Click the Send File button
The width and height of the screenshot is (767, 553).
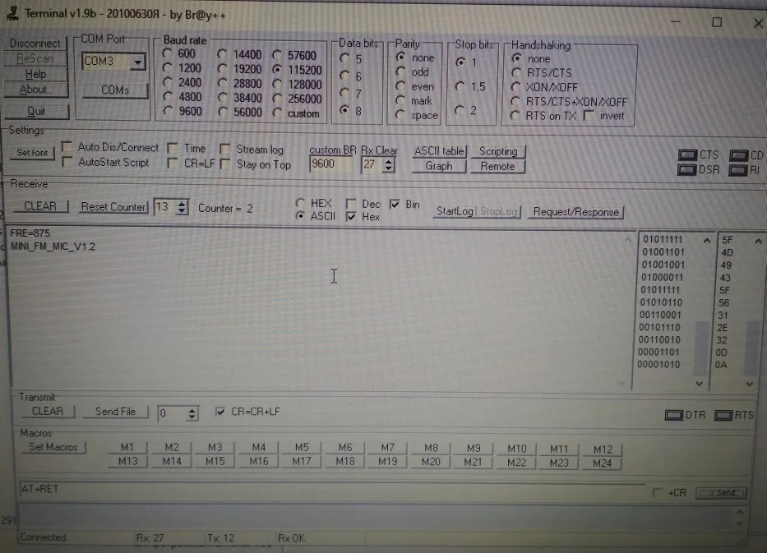pos(115,412)
